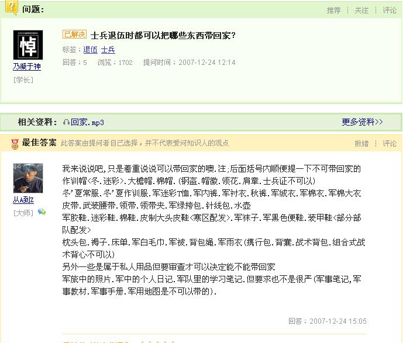Visit user 从A到Z's profile
This screenshot has height=343, width=403.
[x=23, y=200]
